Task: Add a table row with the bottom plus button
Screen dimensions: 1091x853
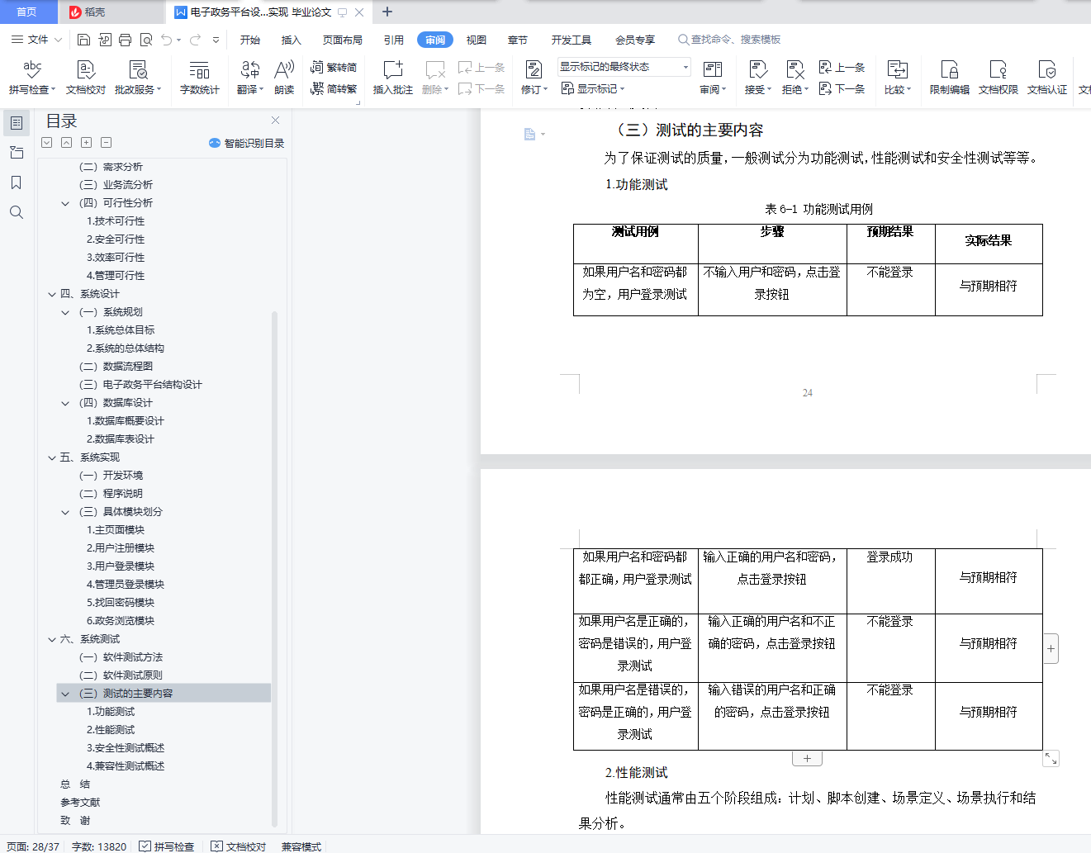Action: (x=807, y=758)
